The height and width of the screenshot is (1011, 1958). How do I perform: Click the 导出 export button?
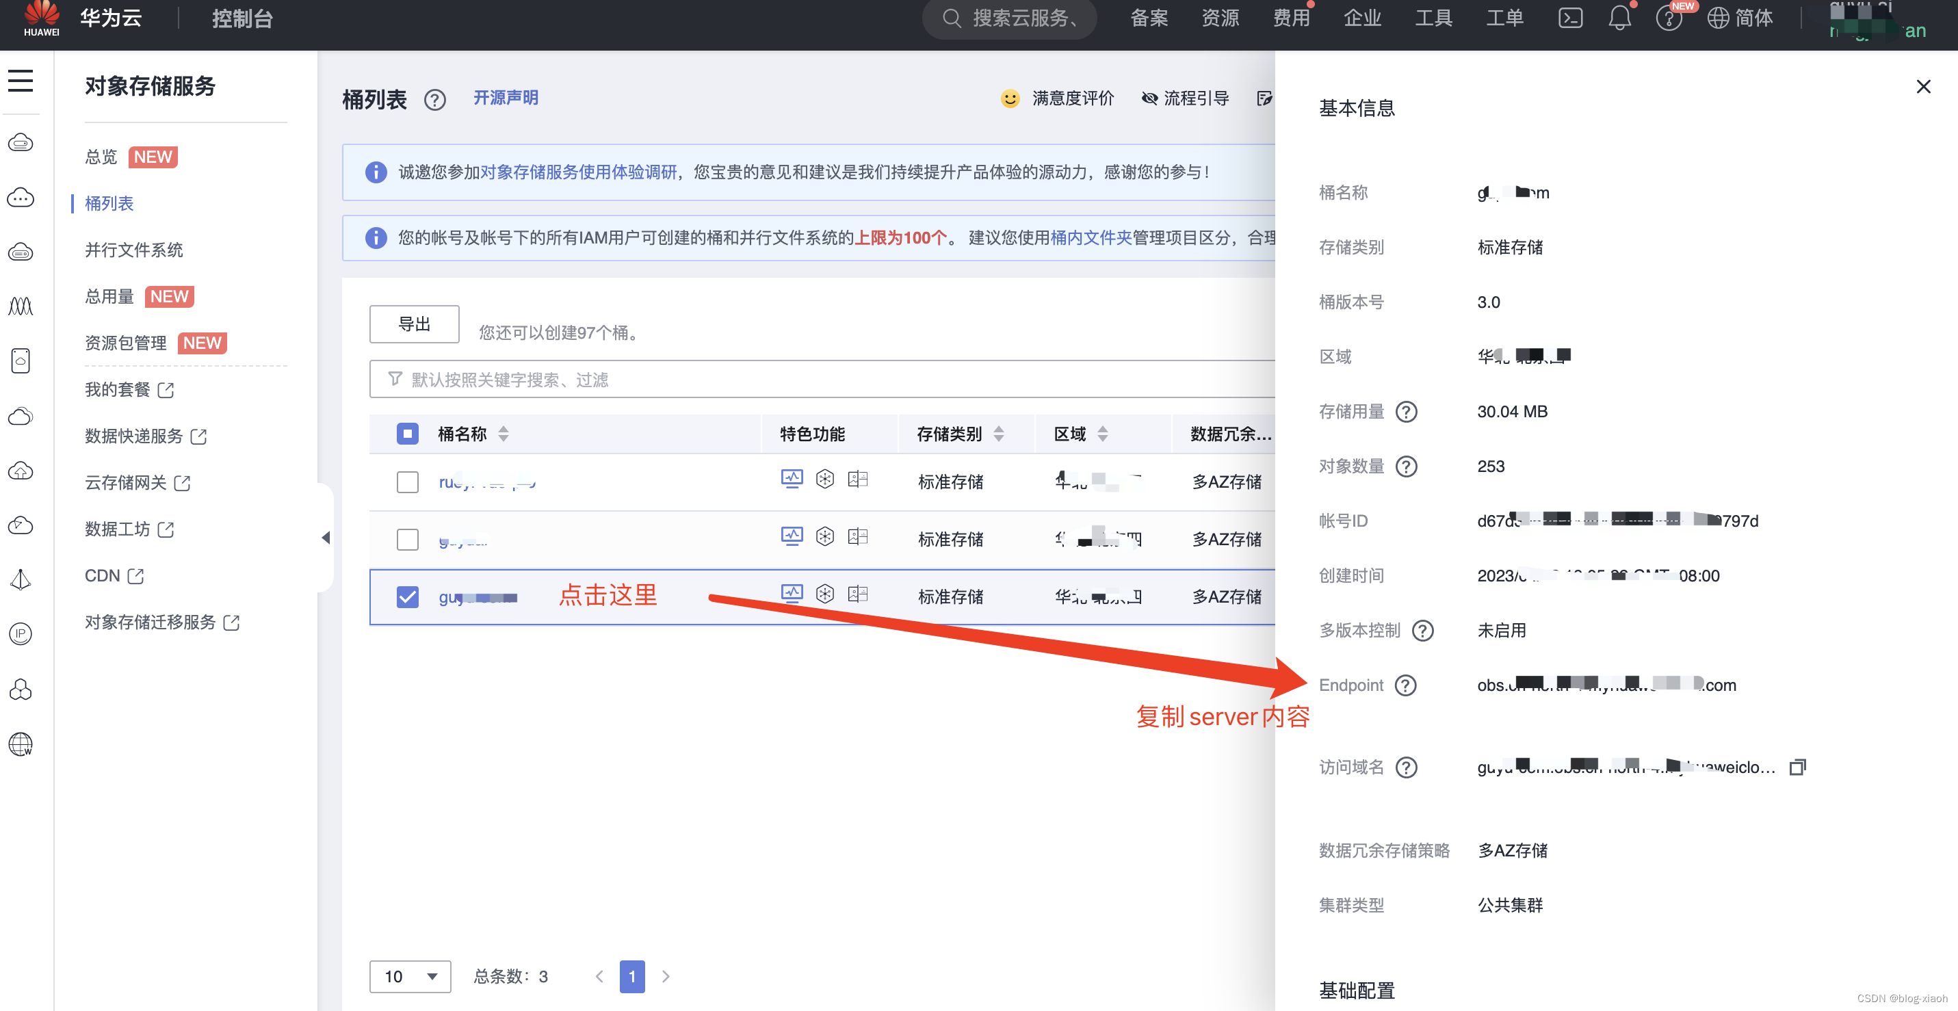(x=415, y=325)
